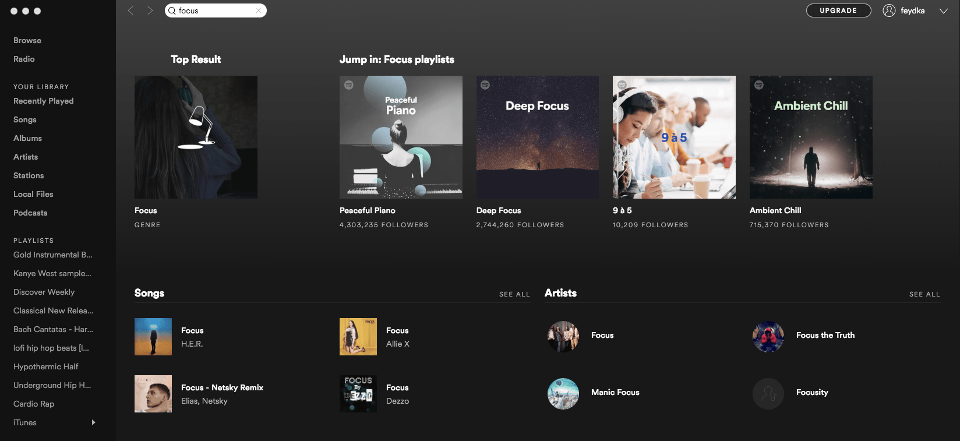Open Songs in Your Library
The width and height of the screenshot is (960, 441).
[x=25, y=119]
